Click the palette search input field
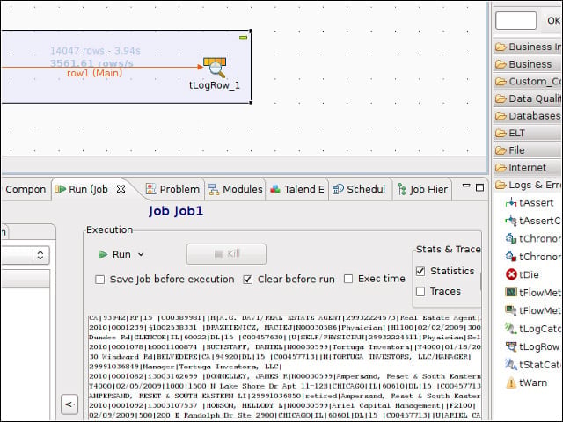563x422 pixels. coord(515,20)
